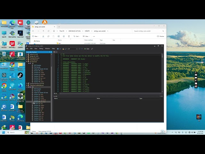Open Explorer See more ellipsis menu
The height and width of the screenshot is (154, 205).
(x=94, y=36)
